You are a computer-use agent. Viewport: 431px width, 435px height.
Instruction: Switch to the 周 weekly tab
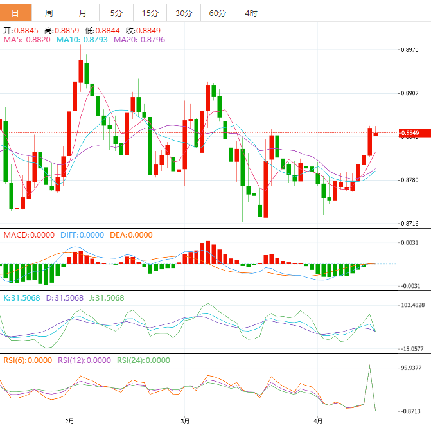(x=49, y=13)
